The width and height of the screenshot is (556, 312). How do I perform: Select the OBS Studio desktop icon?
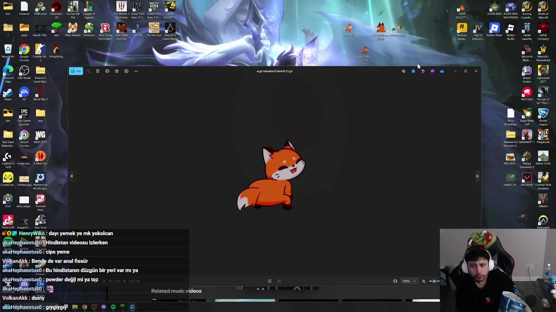point(24,72)
